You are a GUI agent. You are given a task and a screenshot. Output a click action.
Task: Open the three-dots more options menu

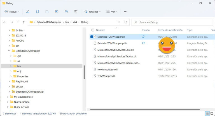[125, 12]
